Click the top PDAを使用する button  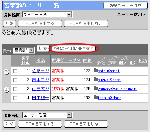[x=40, y=24]
